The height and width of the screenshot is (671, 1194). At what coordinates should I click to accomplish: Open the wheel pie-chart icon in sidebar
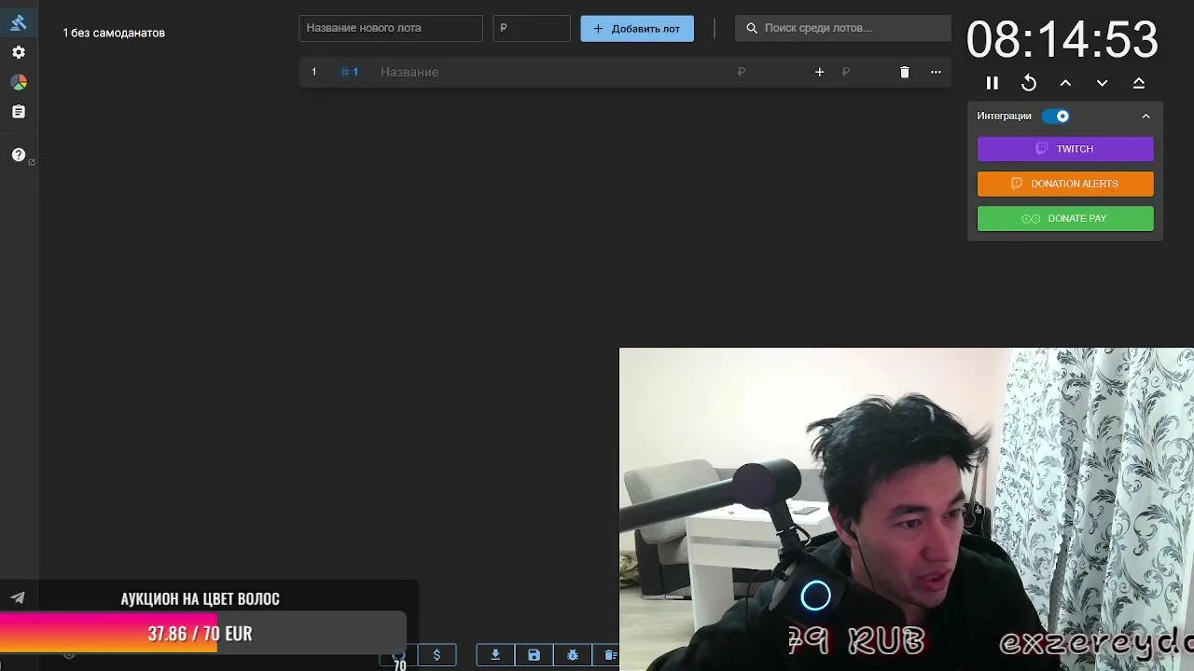[x=19, y=82]
